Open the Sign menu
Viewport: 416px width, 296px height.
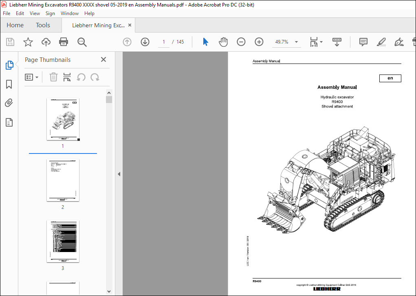point(50,13)
